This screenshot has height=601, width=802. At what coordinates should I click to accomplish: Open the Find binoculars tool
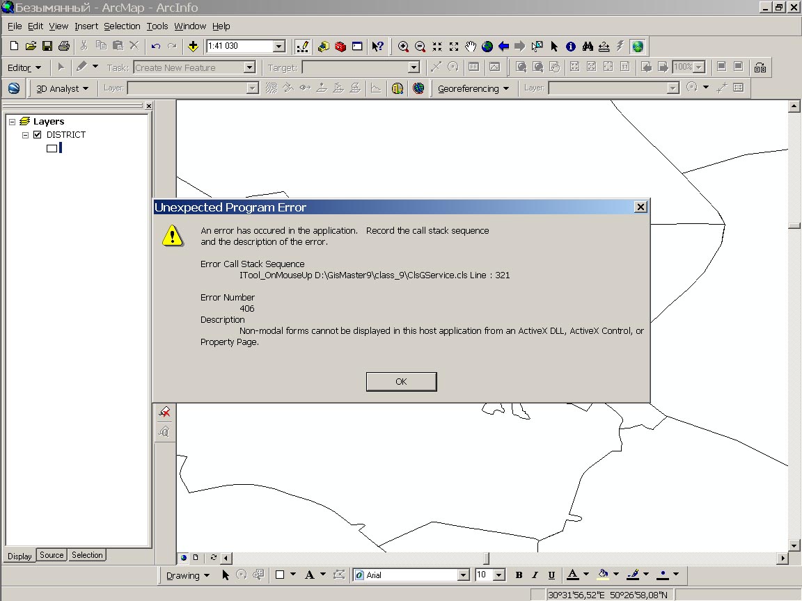click(587, 47)
